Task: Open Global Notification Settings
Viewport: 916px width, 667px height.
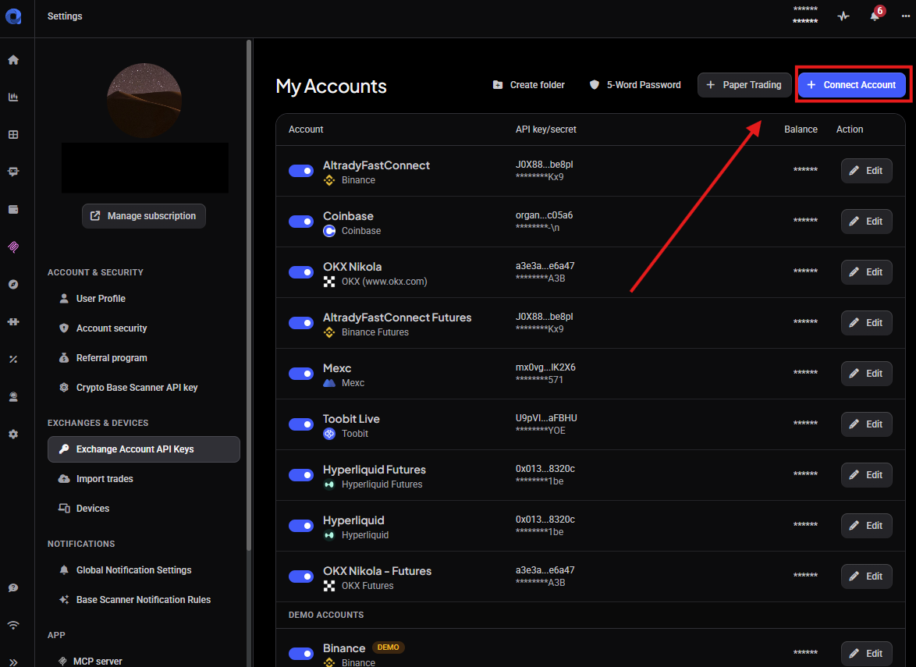Action: pos(144,570)
